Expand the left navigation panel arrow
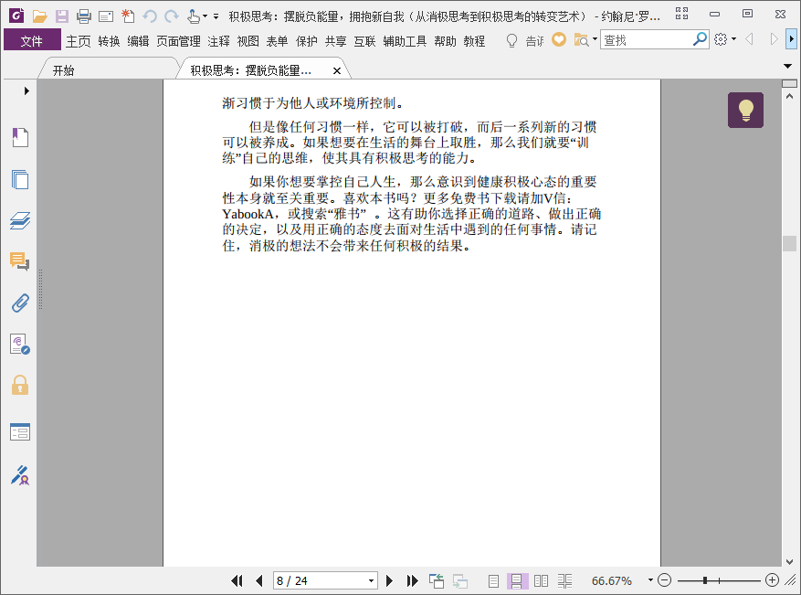The width and height of the screenshot is (801, 595). tap(26, 91)
